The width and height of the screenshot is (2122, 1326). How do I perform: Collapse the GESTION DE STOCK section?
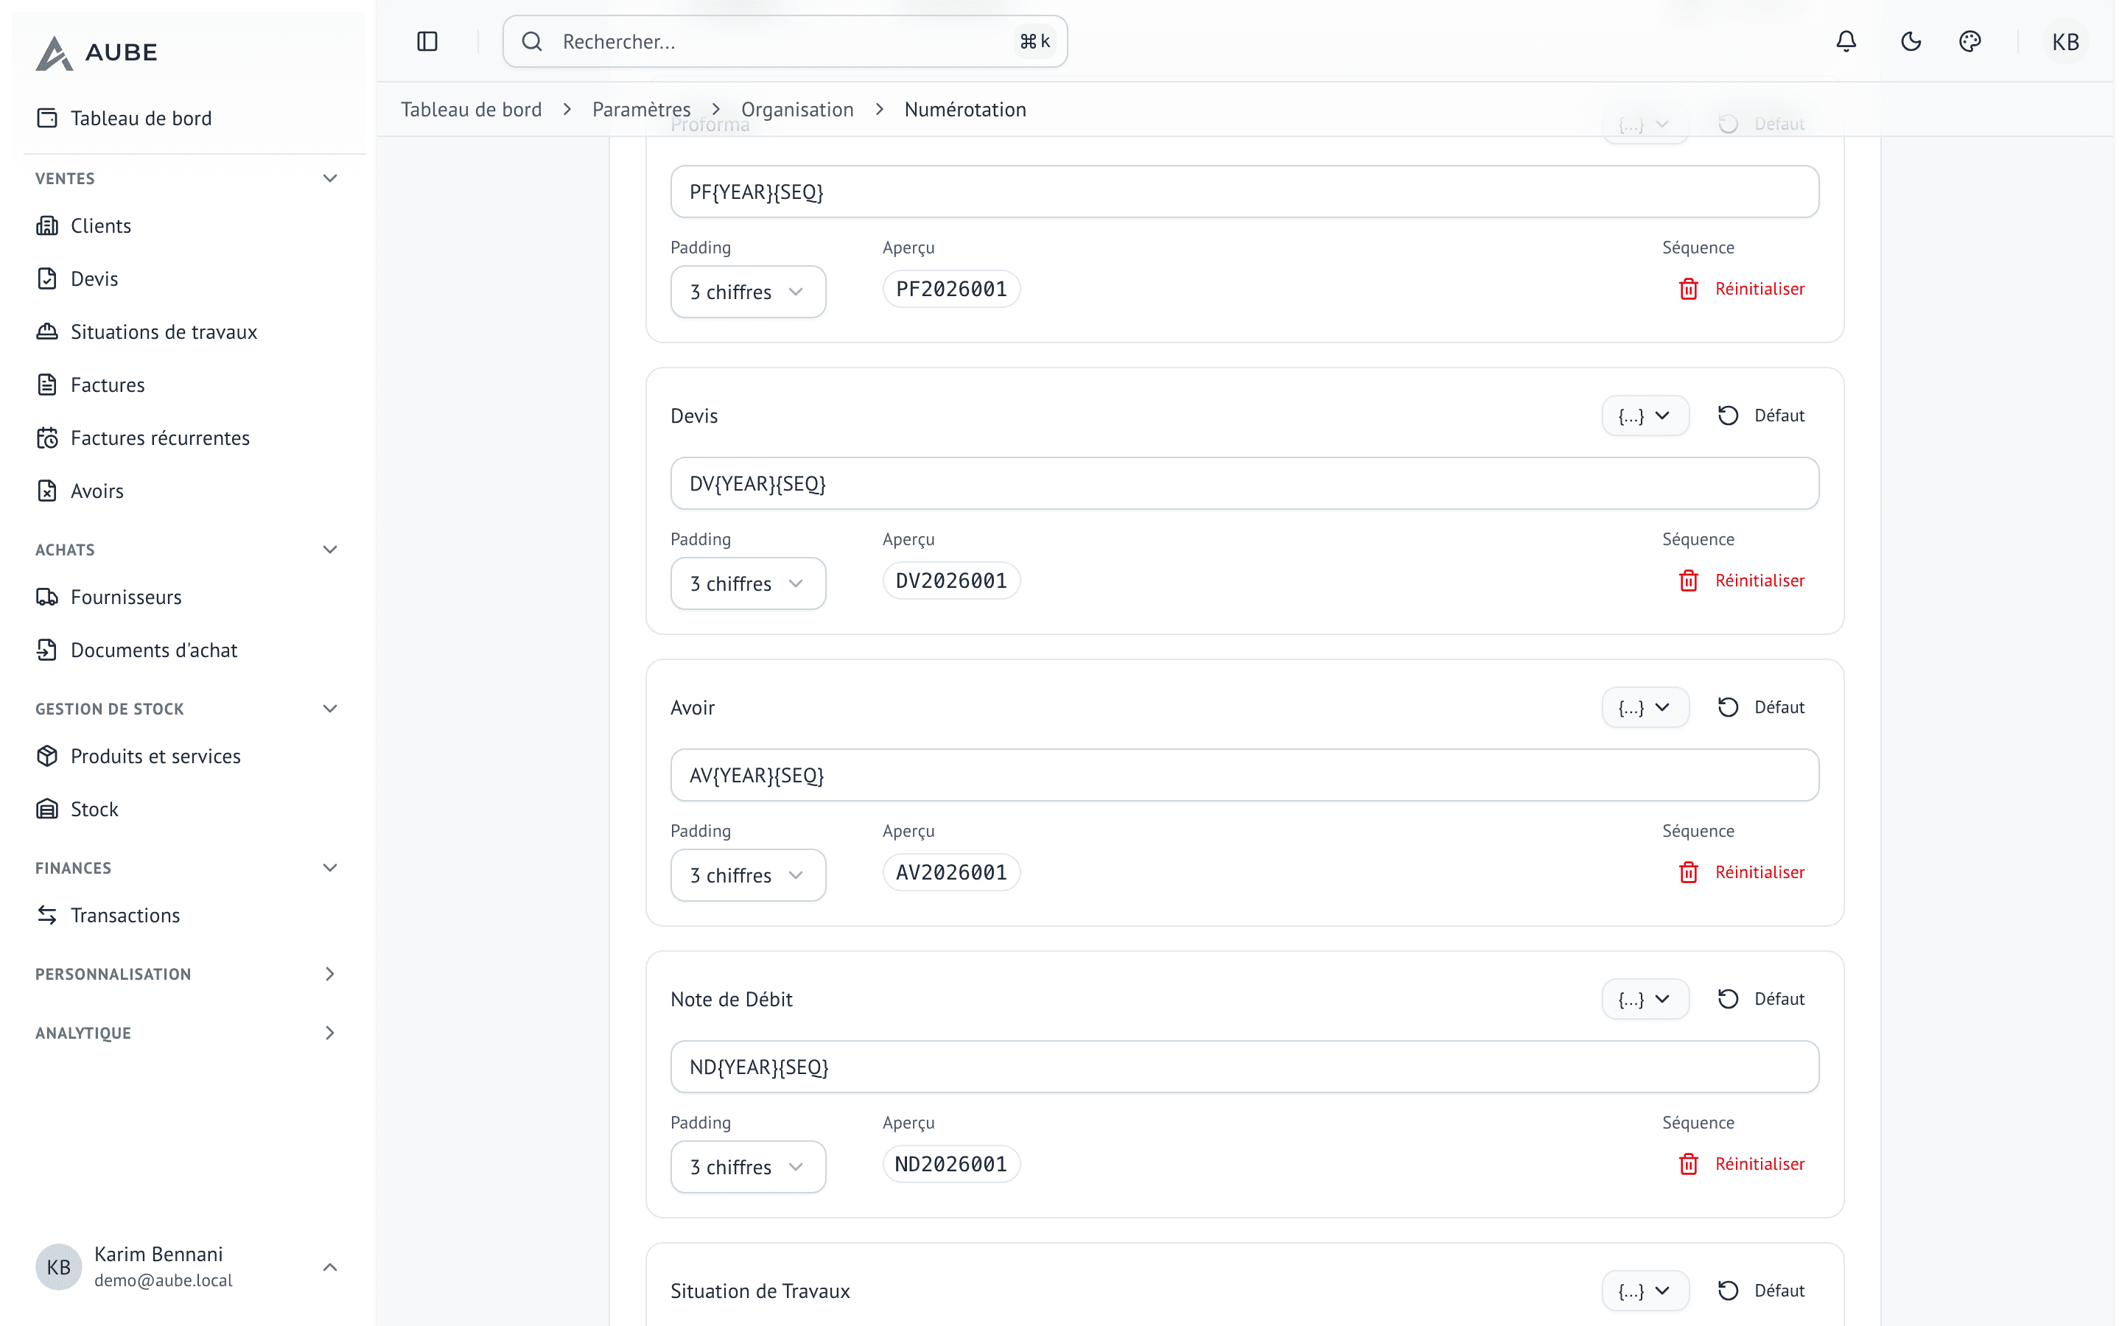point(329,709)
